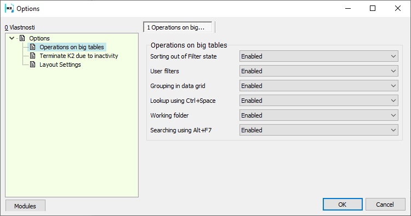
Task: Open the Lookup using Ctrl+Space dropdown
Action: pyautogui.click(x=319, y=101)
